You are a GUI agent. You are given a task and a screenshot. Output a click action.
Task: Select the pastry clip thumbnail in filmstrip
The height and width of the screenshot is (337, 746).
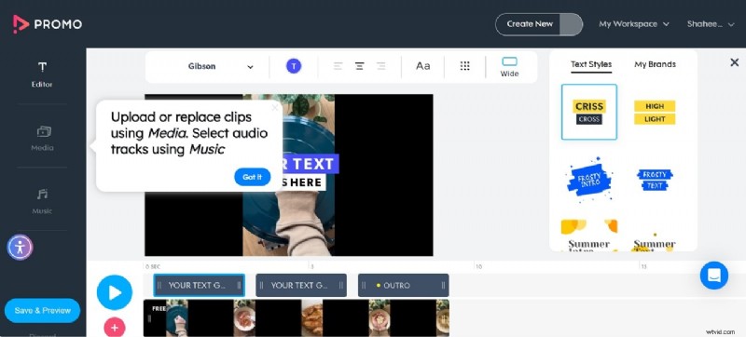[312, 318]
